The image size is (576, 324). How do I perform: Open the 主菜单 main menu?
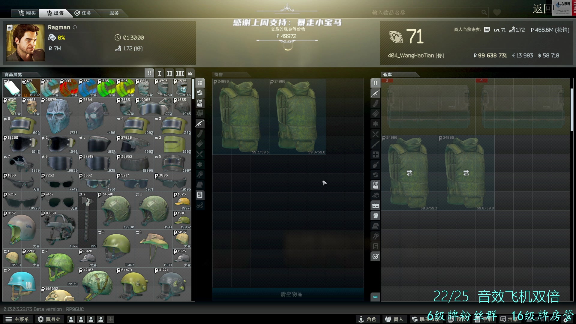(17, 319)
